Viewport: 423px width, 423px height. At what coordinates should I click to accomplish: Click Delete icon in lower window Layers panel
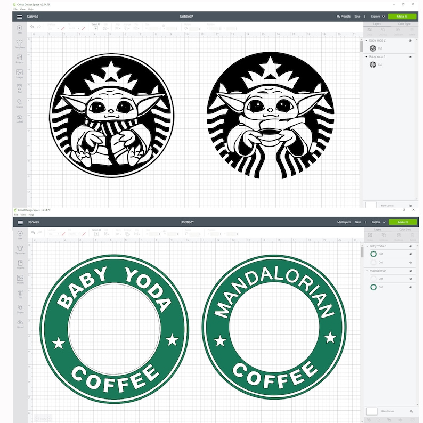point(412,237)
